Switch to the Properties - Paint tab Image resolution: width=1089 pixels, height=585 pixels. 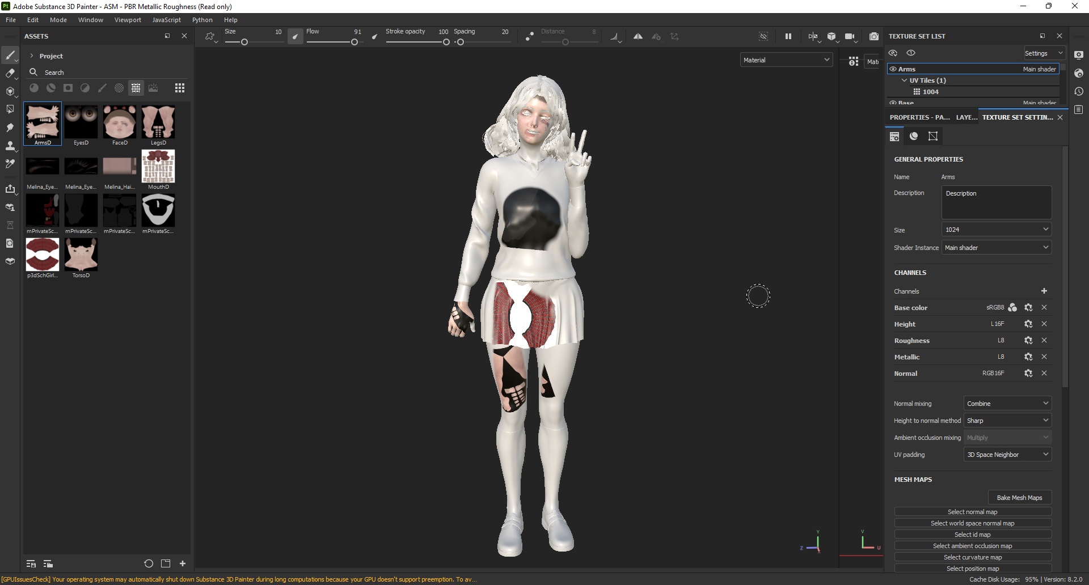tap(919, 117)
